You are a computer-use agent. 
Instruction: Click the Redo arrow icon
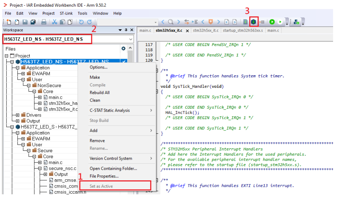pos(90,22)
